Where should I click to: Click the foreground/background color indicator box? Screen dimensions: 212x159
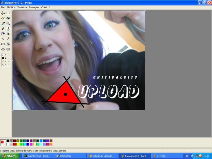pos(3,143)
